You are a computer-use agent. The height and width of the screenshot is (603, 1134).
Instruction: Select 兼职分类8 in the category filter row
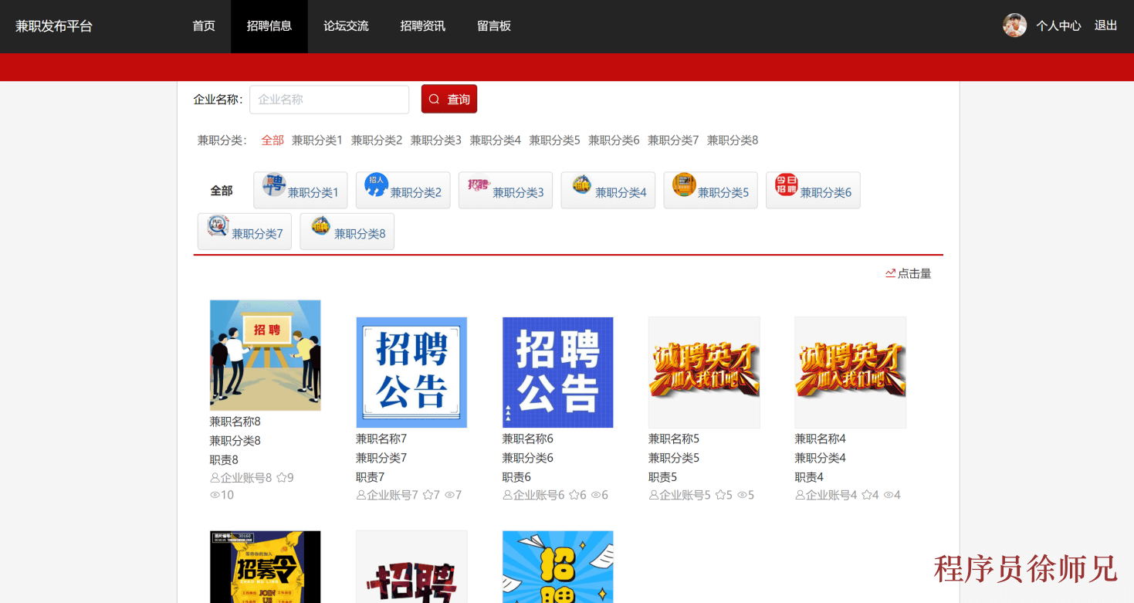[732, 140]
